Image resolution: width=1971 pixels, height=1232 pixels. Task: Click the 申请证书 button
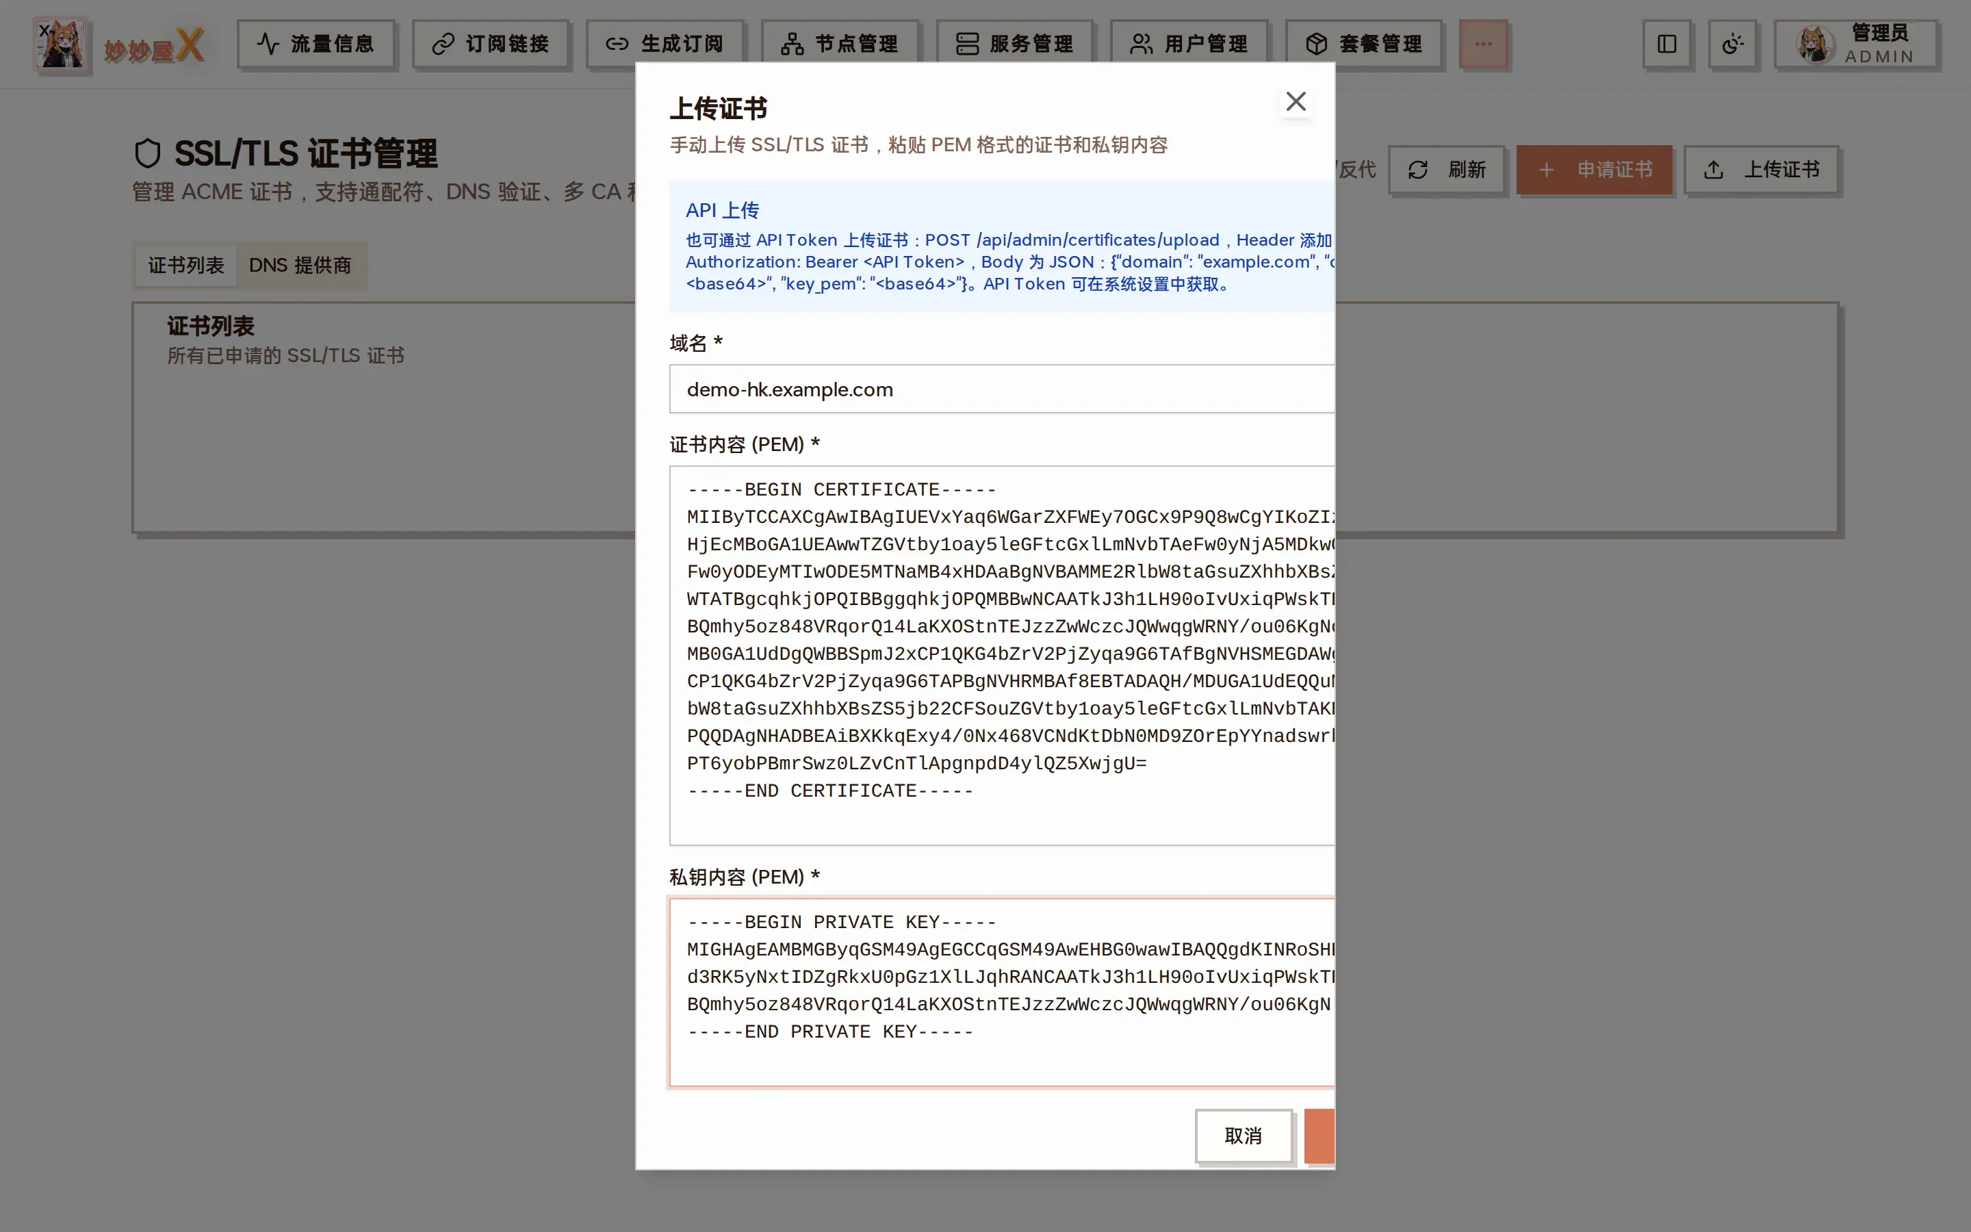1594,170
